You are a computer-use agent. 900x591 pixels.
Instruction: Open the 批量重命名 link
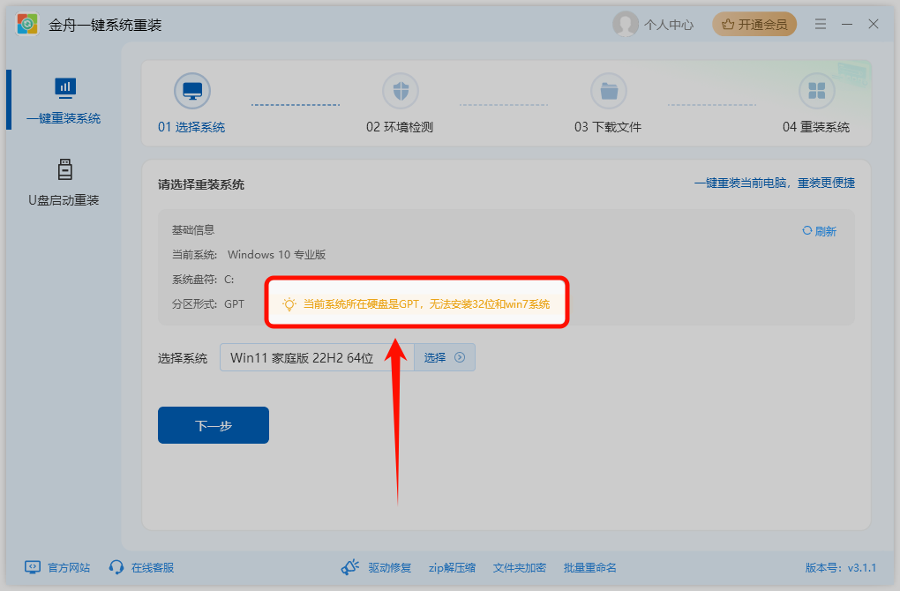[590, 567]
